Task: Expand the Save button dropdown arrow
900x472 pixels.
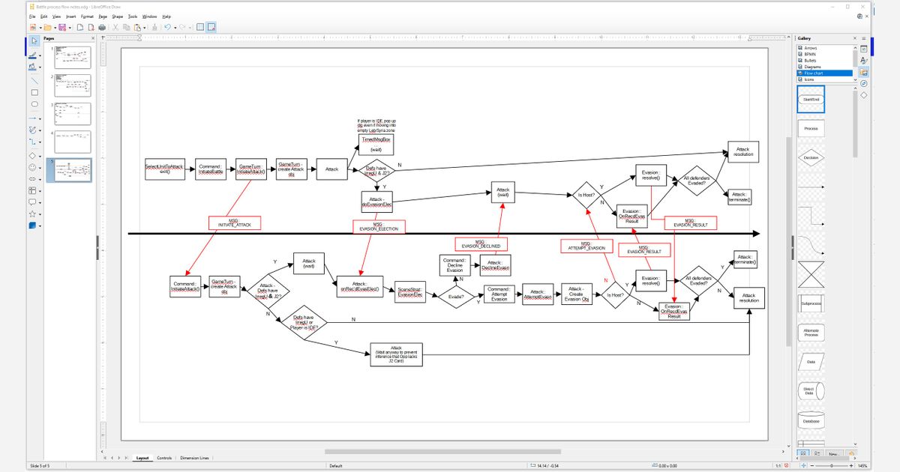Action: (x=69, y=27)
